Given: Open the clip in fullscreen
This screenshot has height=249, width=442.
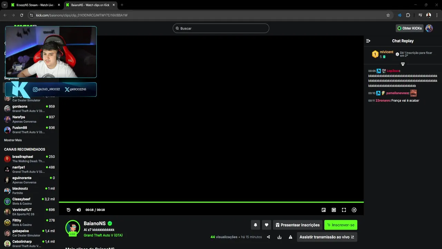Looking at the screenshot, I should click(x=344, y=210).
